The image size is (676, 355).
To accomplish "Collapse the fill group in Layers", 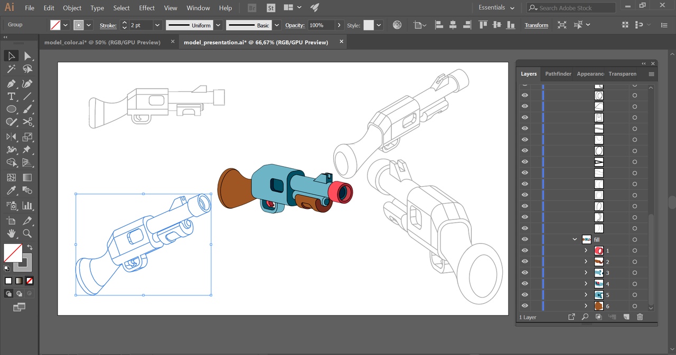I will (x=575, y=239).
